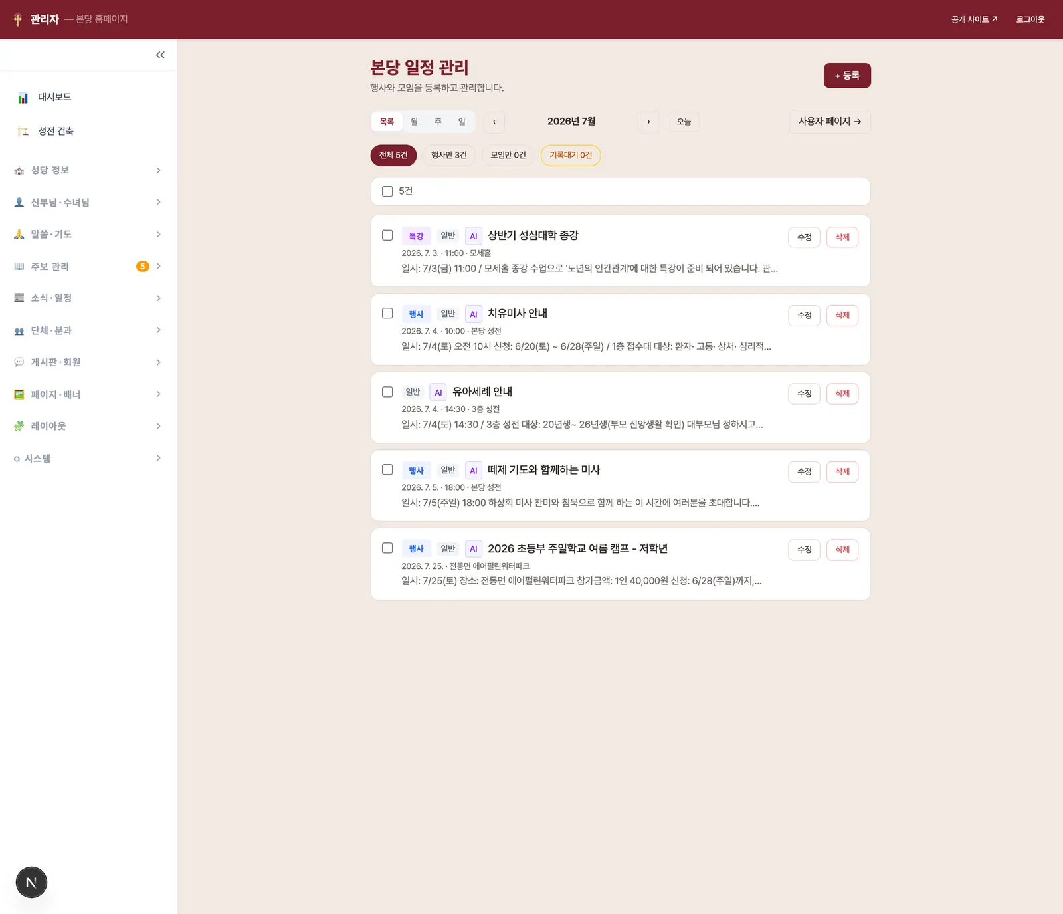Image resolution: width=1063 pixels, height=914 pixels.
Task: Open 사용자 페이지 link
Action: 830,122
